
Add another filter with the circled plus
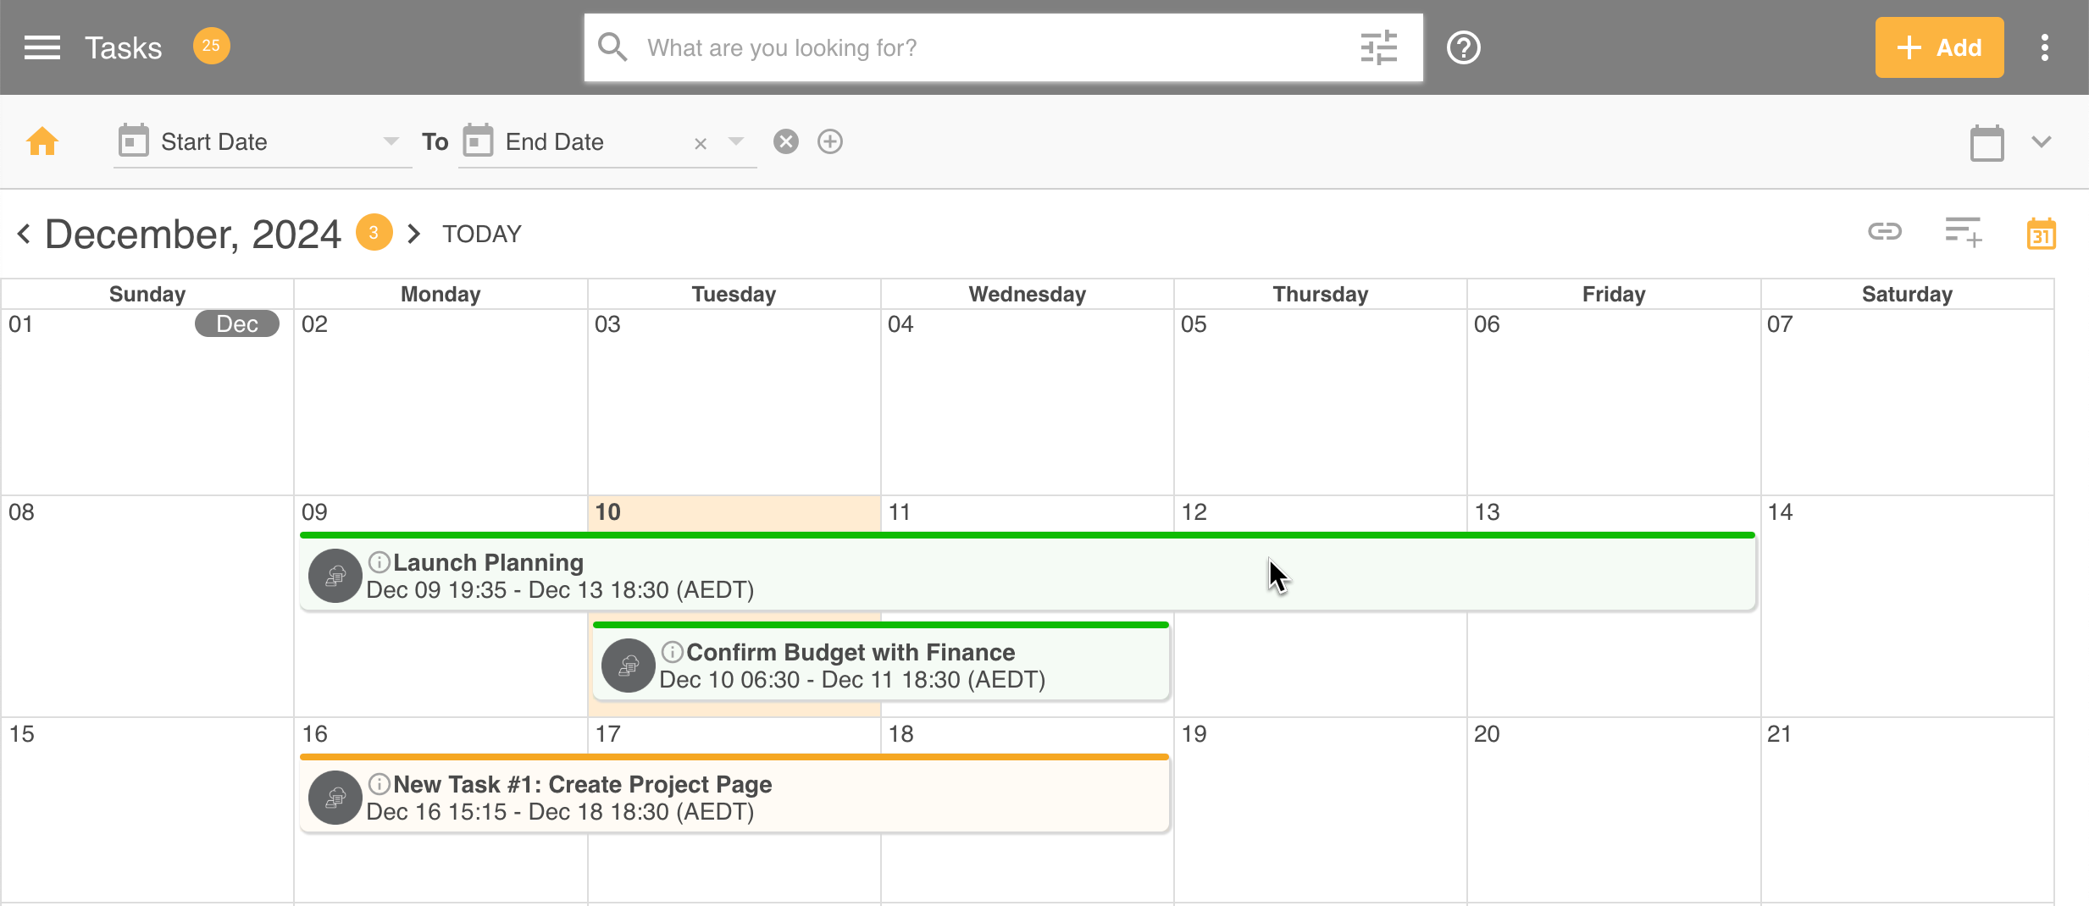[829, 141]
